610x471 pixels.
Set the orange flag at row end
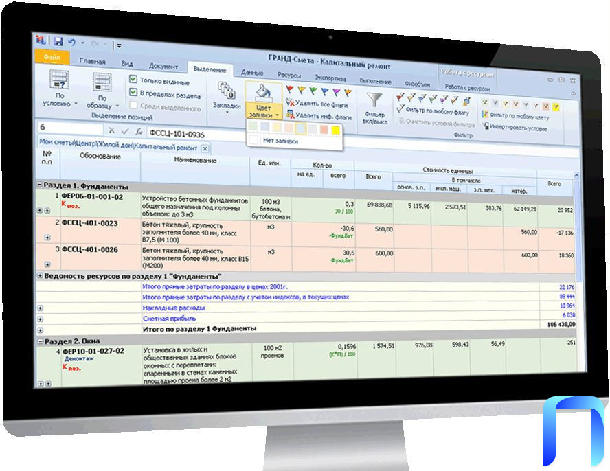(348, 93)
